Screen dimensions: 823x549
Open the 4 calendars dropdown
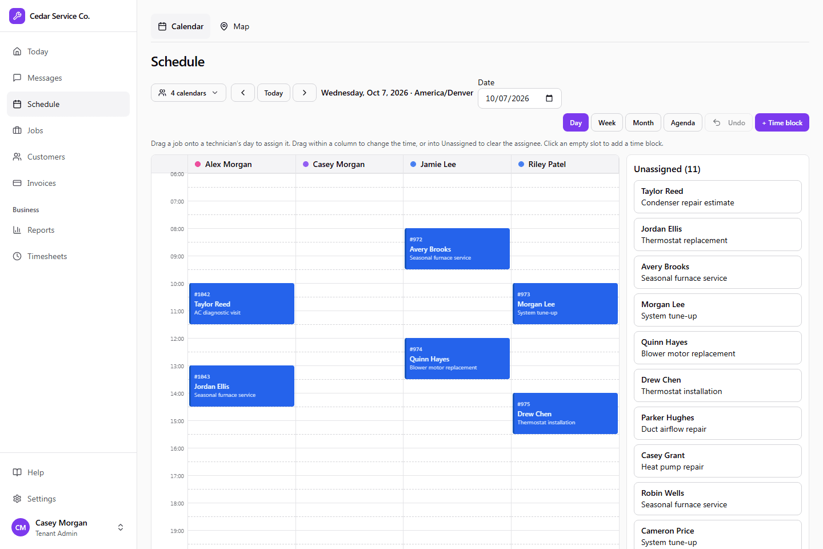[189, 93]
